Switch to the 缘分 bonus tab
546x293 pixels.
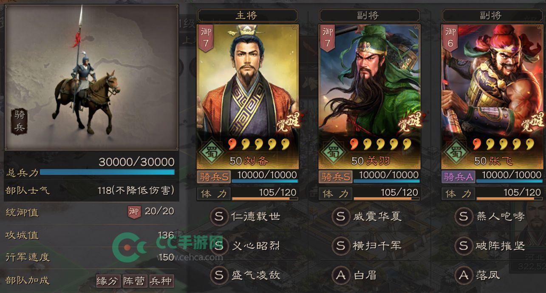[108, 281]
